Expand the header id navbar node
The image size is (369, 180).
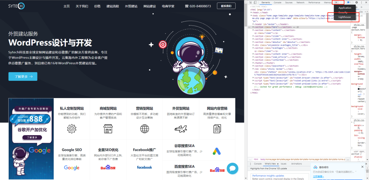point(253,24)
